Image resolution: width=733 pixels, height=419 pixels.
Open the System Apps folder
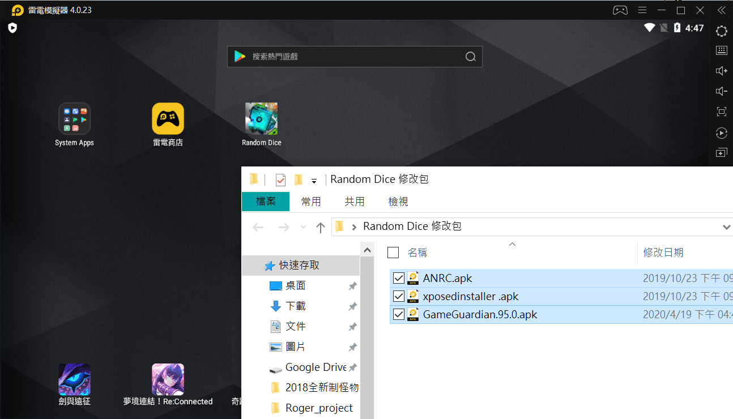(x=74, y=118)
